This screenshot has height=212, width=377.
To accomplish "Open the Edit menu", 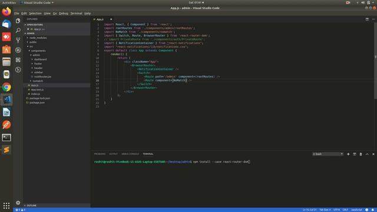I will click(24, 14).
